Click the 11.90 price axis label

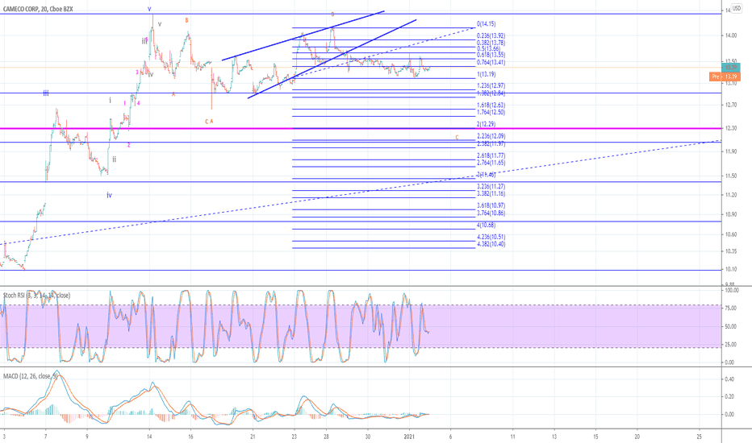pos(732,151)
